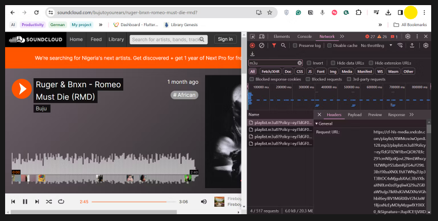
Task: Open the network conditions wifi icon
Action: point(400,45)
